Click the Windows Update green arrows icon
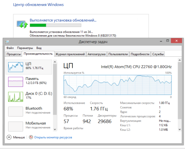 point(22,24)
